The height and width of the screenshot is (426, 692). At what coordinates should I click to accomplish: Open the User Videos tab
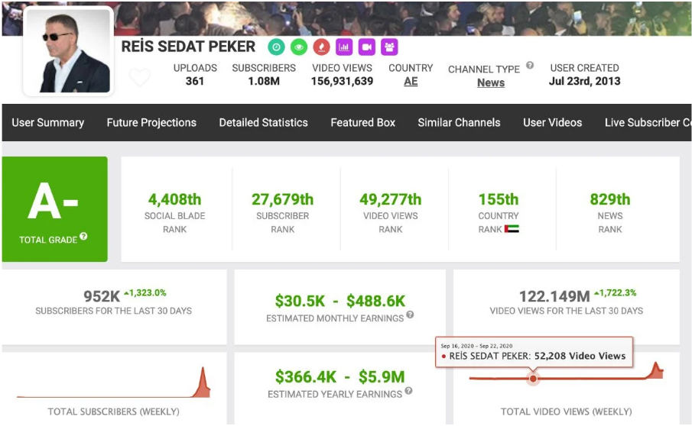point(553,122)
